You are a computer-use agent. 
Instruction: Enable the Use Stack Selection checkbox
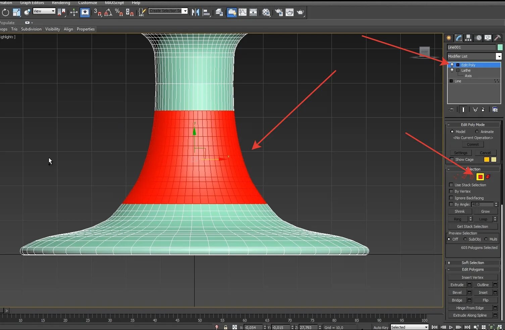pyautogui.click(x=451, y=185)
